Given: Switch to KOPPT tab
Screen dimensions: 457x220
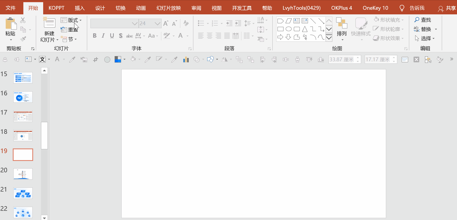Looking at the screenshot, I should coord(56,8).
